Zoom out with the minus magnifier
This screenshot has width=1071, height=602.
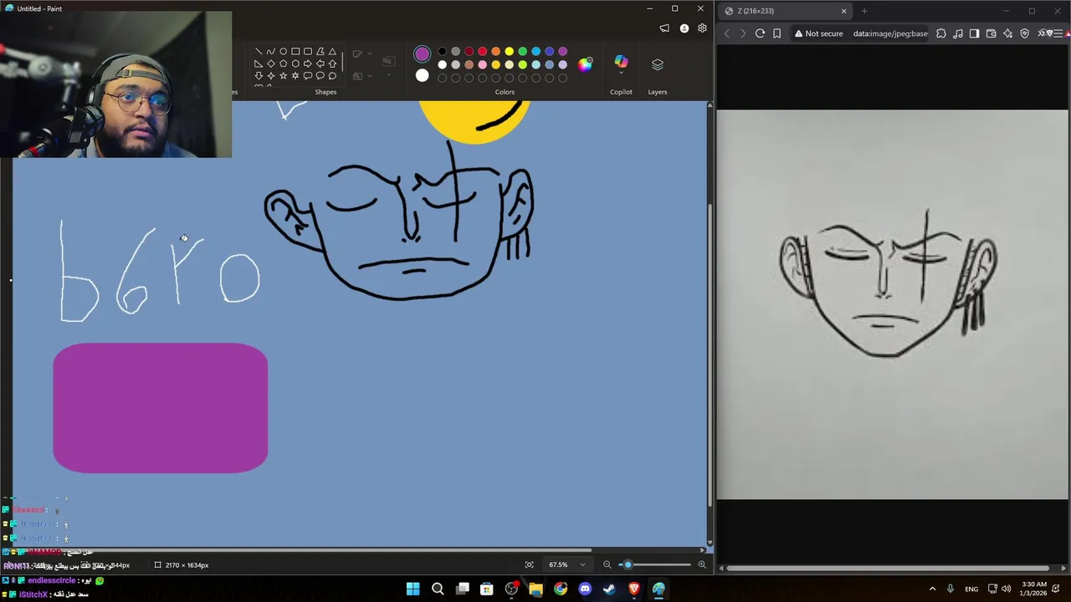tap(607, 565)
